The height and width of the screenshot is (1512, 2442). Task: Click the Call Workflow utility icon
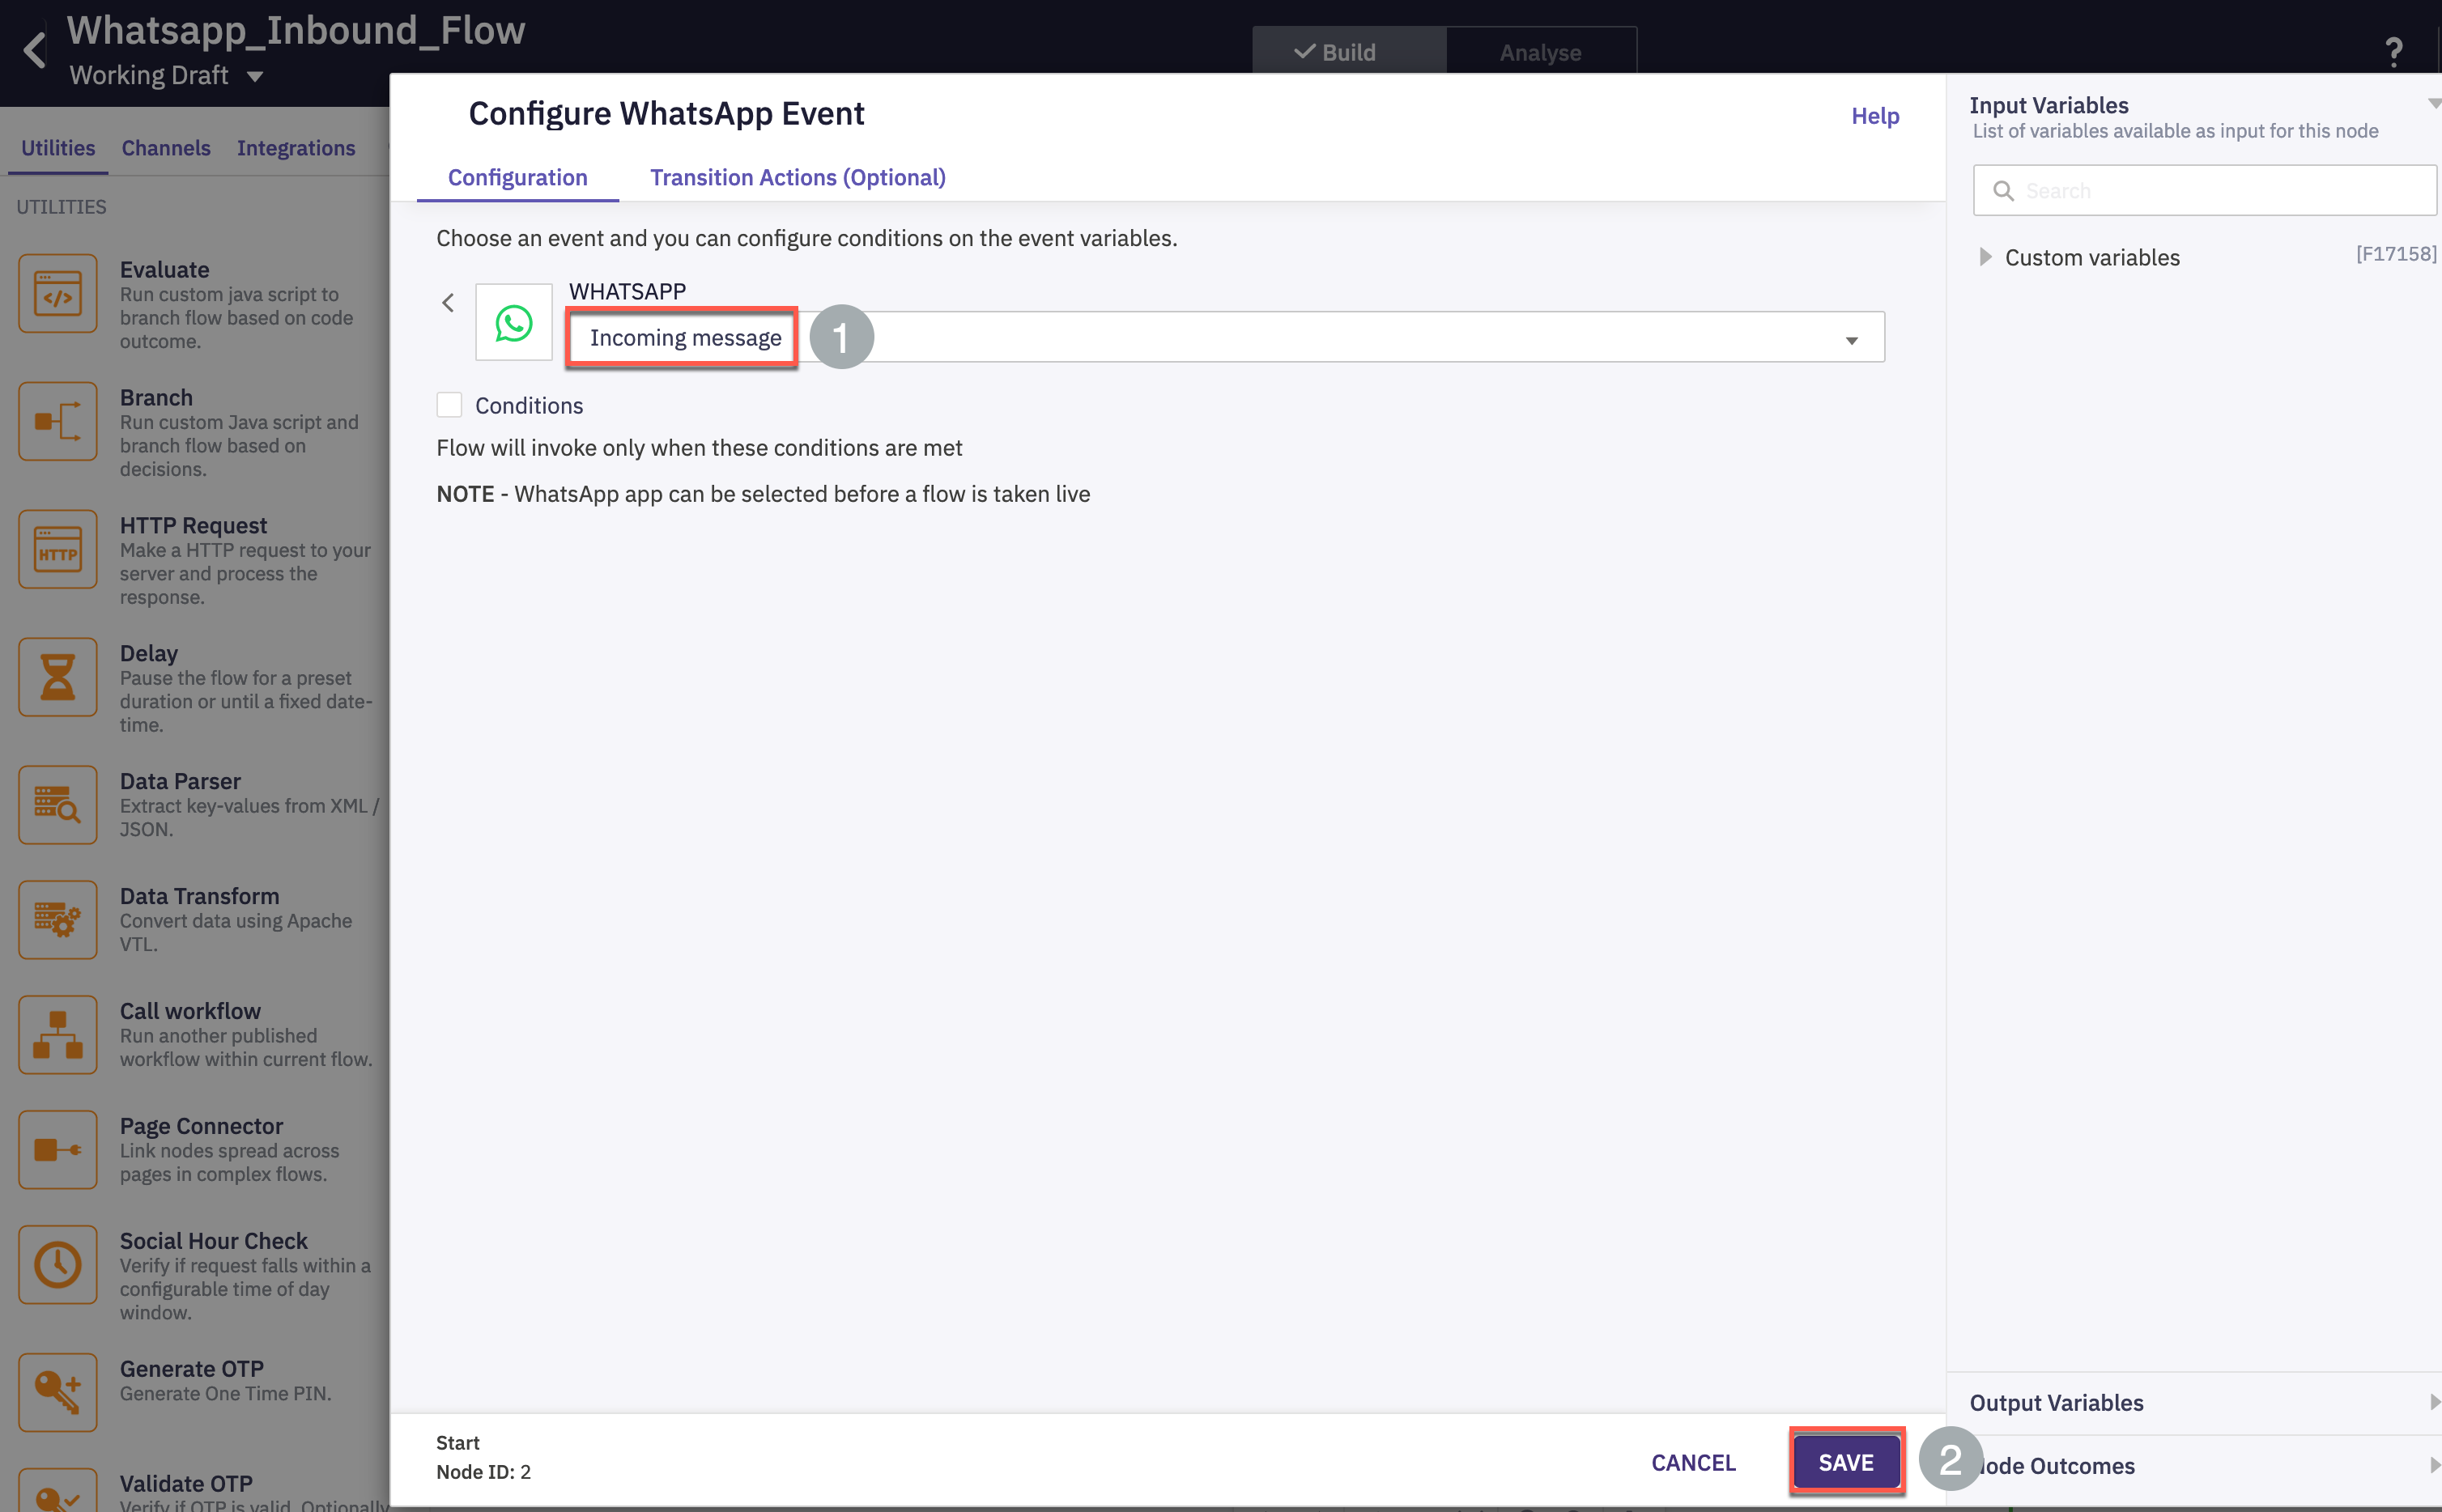(x=56, y=1034)
